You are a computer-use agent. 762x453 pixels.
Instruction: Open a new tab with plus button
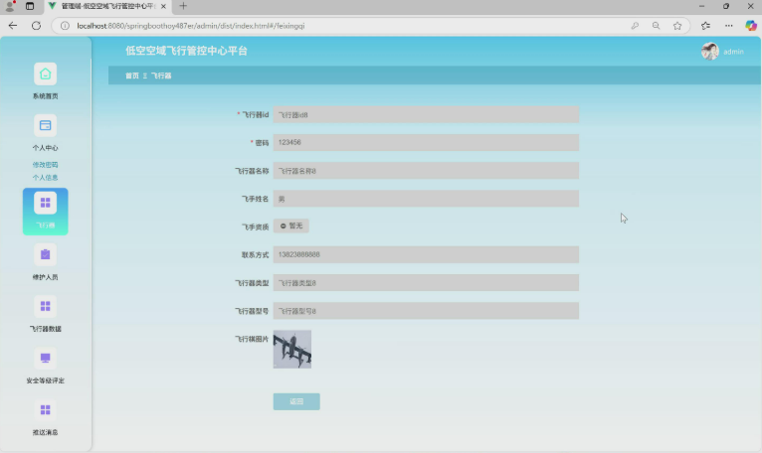[x=183, y=6]
